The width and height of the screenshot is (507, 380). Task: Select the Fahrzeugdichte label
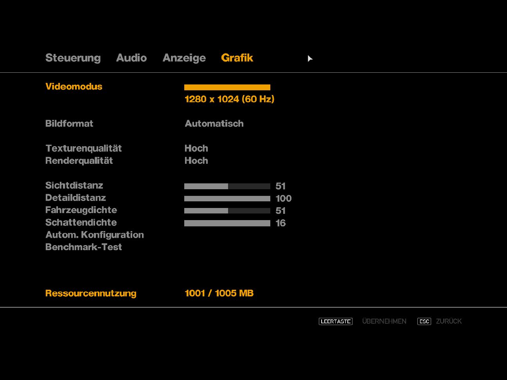pos(81,210)
